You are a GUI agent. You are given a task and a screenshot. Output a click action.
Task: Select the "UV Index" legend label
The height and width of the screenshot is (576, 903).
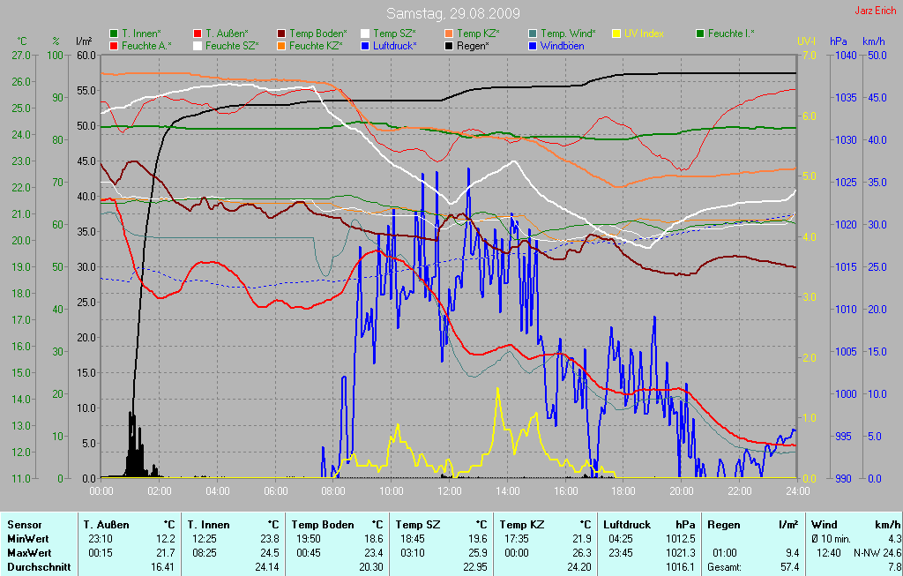coord(644,34)
